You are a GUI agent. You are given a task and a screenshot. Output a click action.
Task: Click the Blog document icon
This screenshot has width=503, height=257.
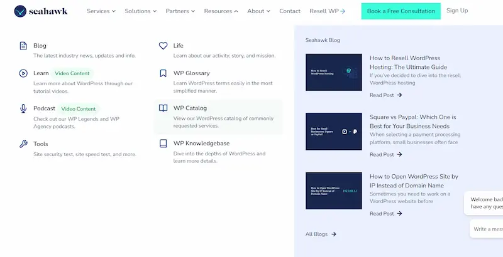(23, 46)
